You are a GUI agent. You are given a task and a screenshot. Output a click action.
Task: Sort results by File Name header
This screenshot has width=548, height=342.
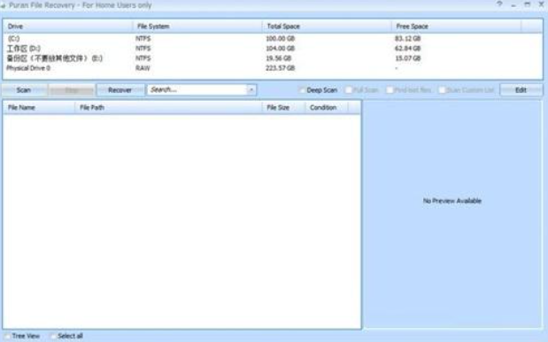39,108
